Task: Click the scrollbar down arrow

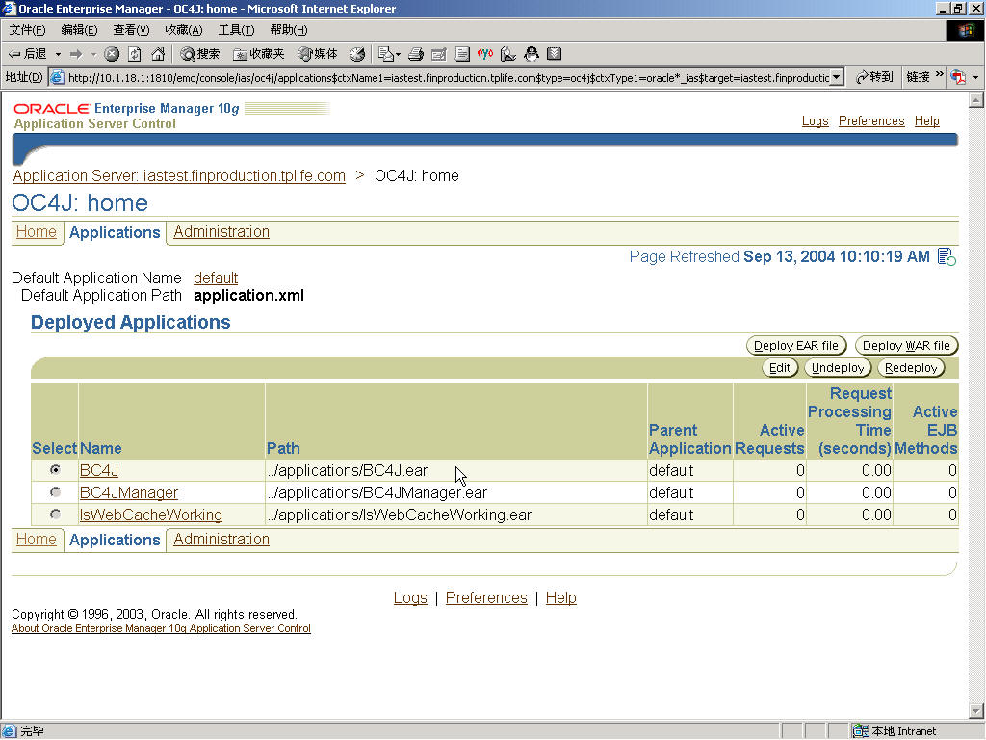Action: pyautogui.click(x=976, y=711)
